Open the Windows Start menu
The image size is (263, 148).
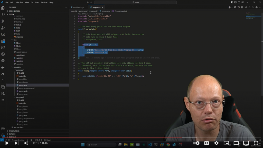(83, 145)
